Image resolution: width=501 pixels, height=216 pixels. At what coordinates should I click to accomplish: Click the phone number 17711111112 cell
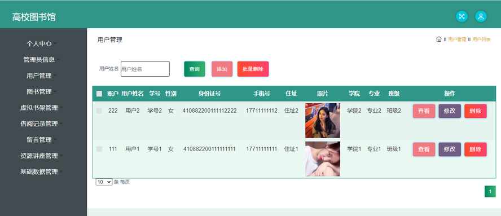[x=262, y=111]
